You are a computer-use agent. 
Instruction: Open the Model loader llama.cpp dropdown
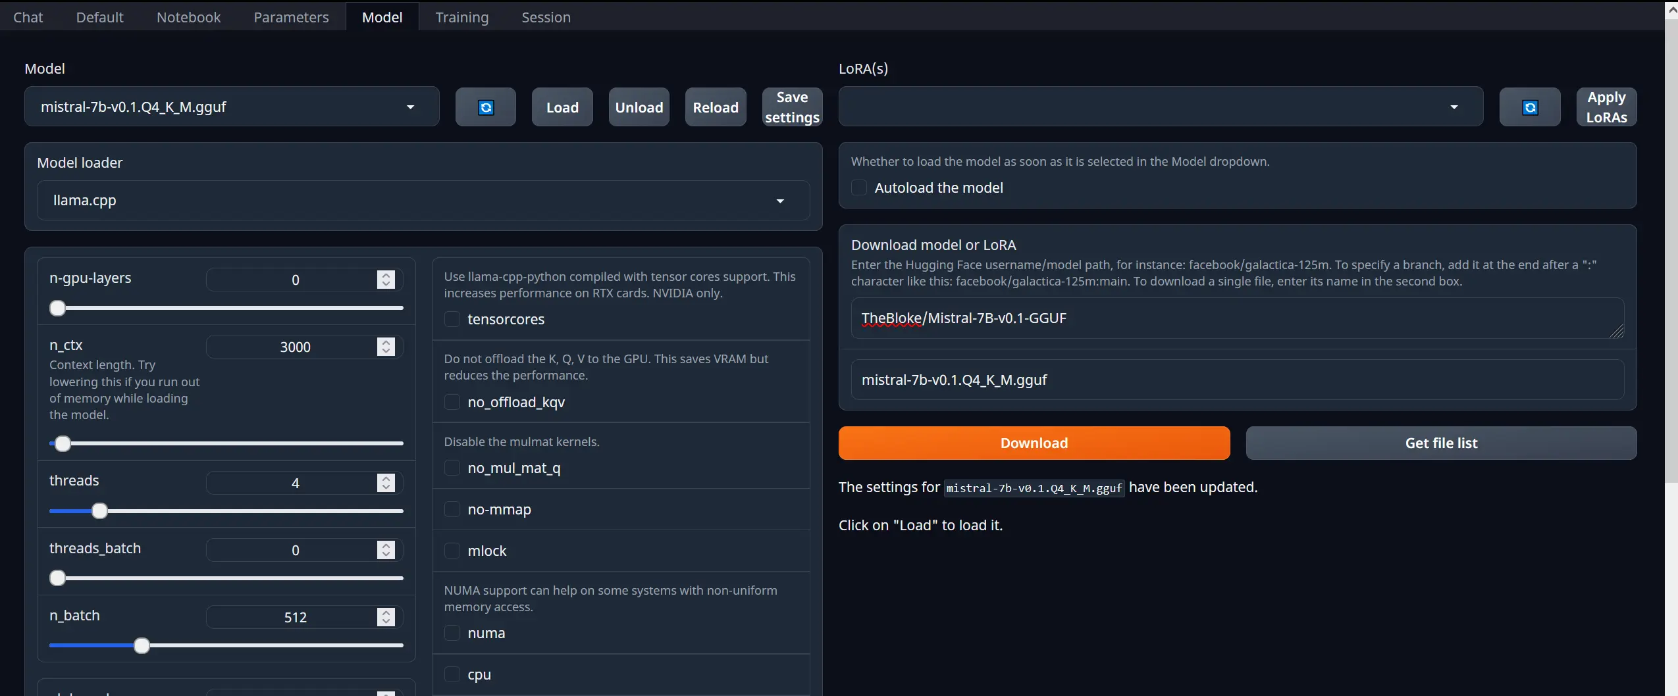(423, 201)
